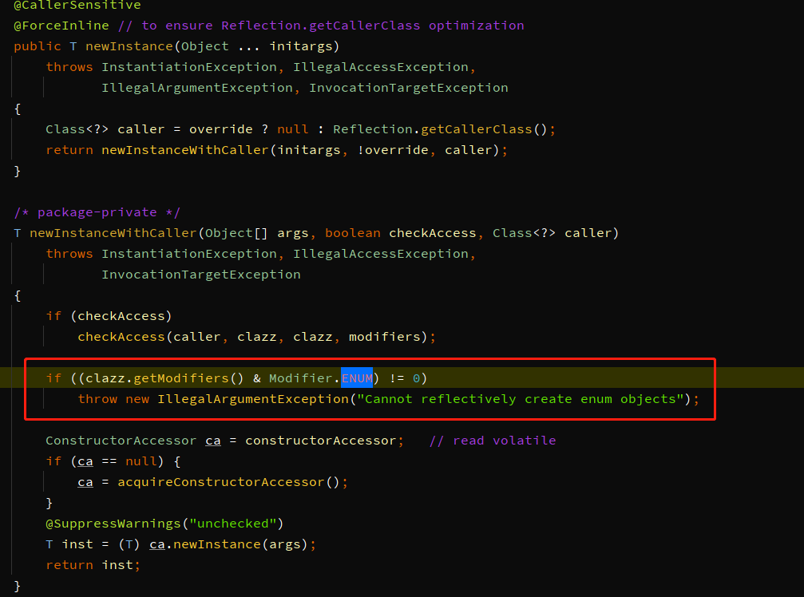804x597 pixels.
Task: Click Modifier class reference
Action: (x=301, y=378)
